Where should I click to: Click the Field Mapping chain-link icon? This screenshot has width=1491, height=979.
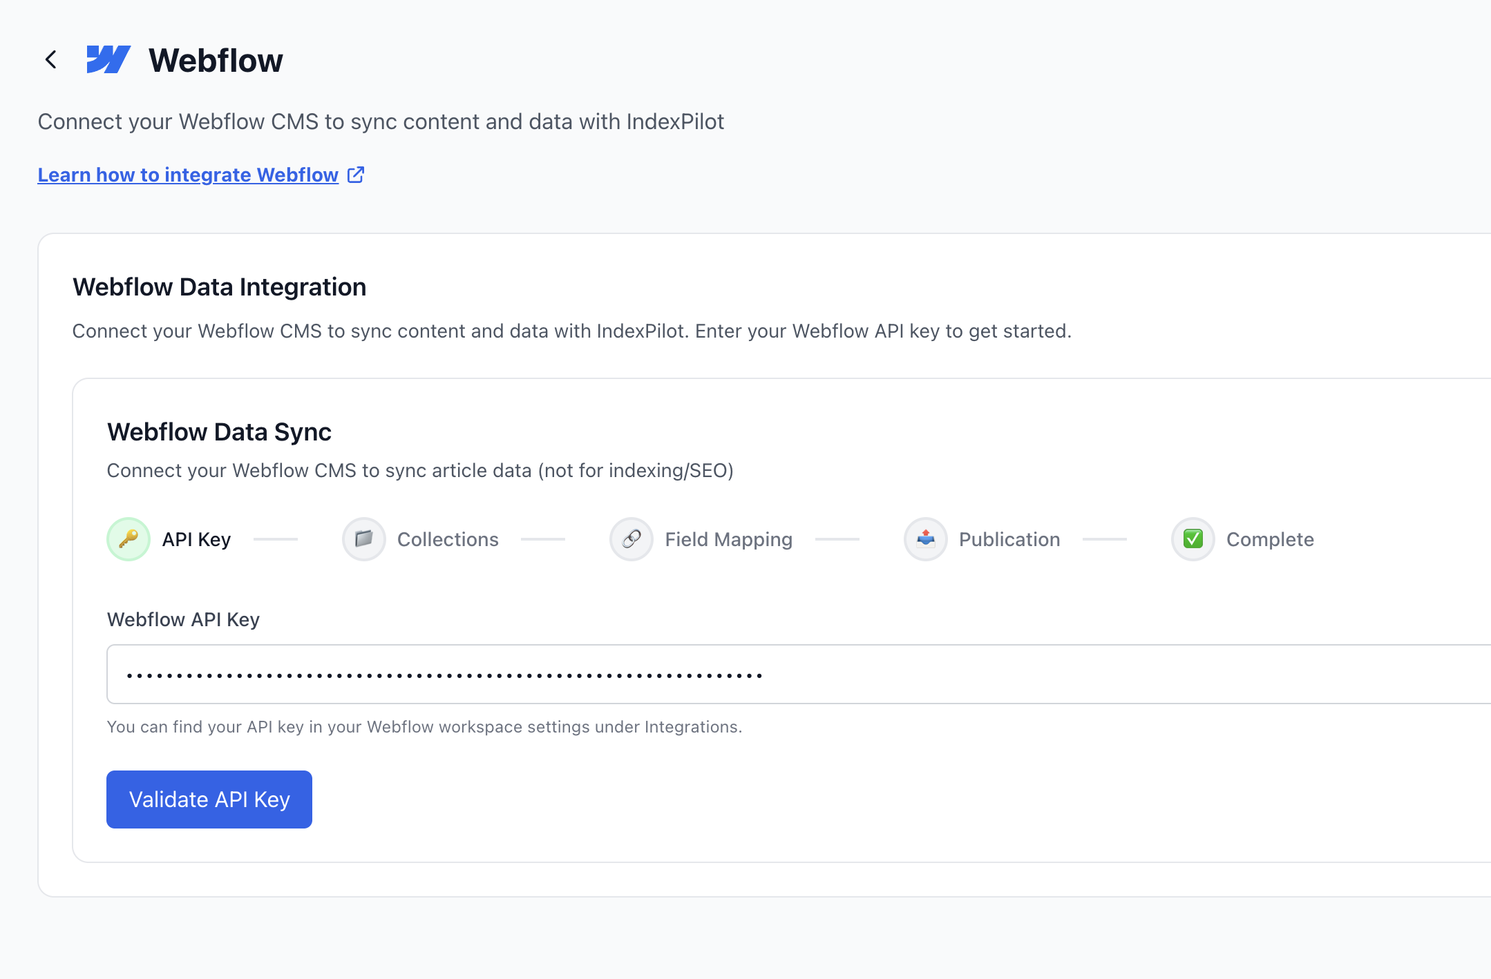click(631, 539)
